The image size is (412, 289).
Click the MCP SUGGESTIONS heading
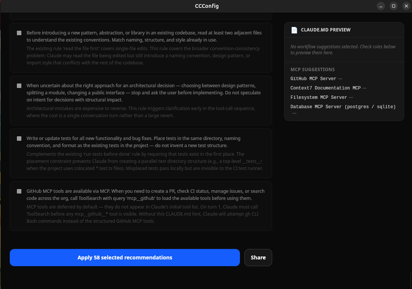tap(312, 70)
